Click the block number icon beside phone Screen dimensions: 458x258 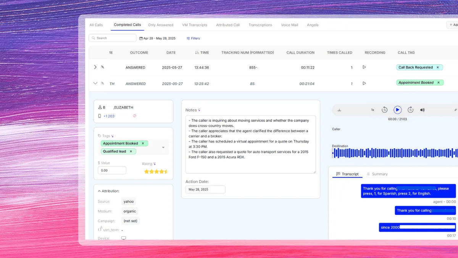click(x=134, y=116)
